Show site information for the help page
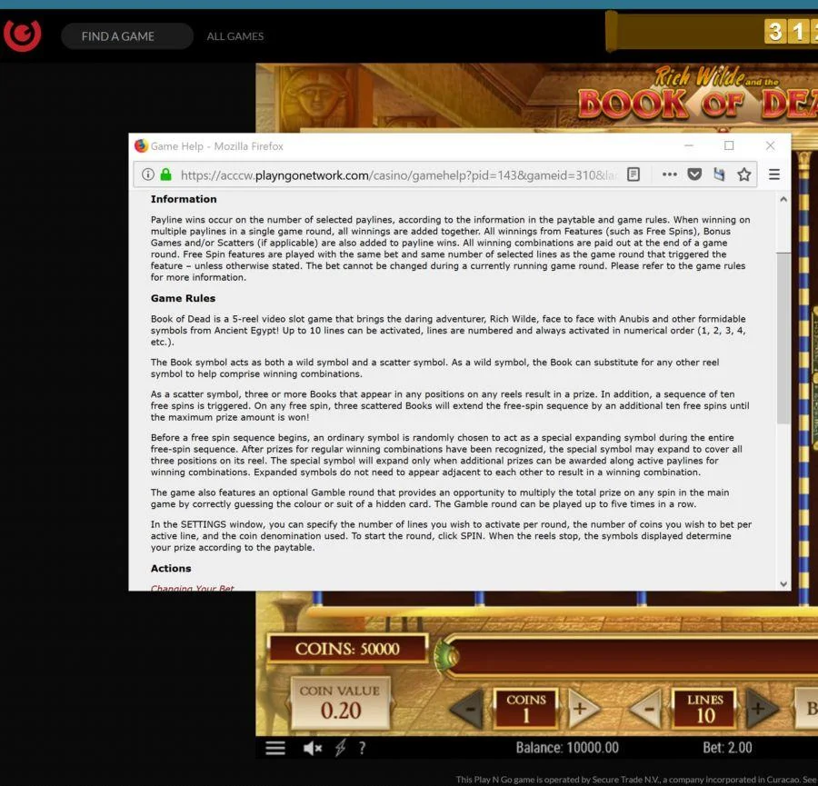818x786 pixels. 148,174
